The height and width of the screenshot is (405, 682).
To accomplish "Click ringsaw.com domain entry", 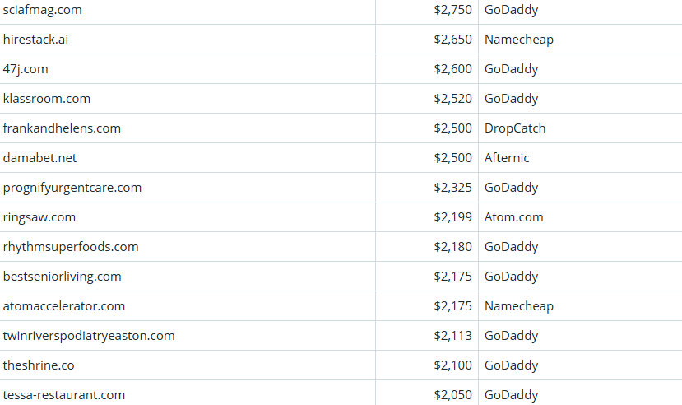I will [39, 217].
